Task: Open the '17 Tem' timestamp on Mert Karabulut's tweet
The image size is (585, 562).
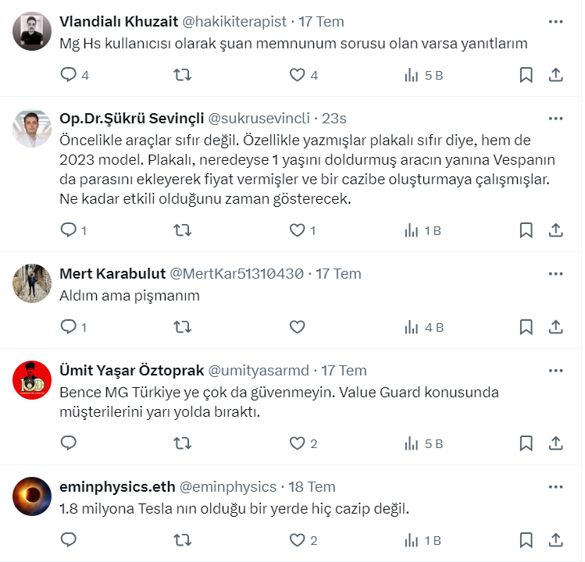Action: pos(338,274)
